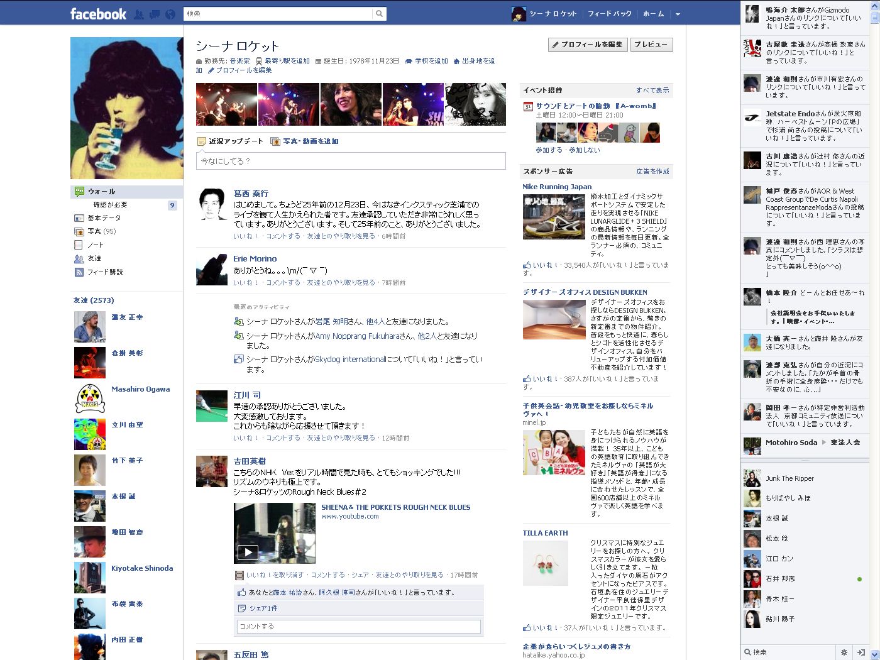Click the 今なにしてる？ status input field
The height and width of the screenshot is (660, 880).
pos(351,161)
